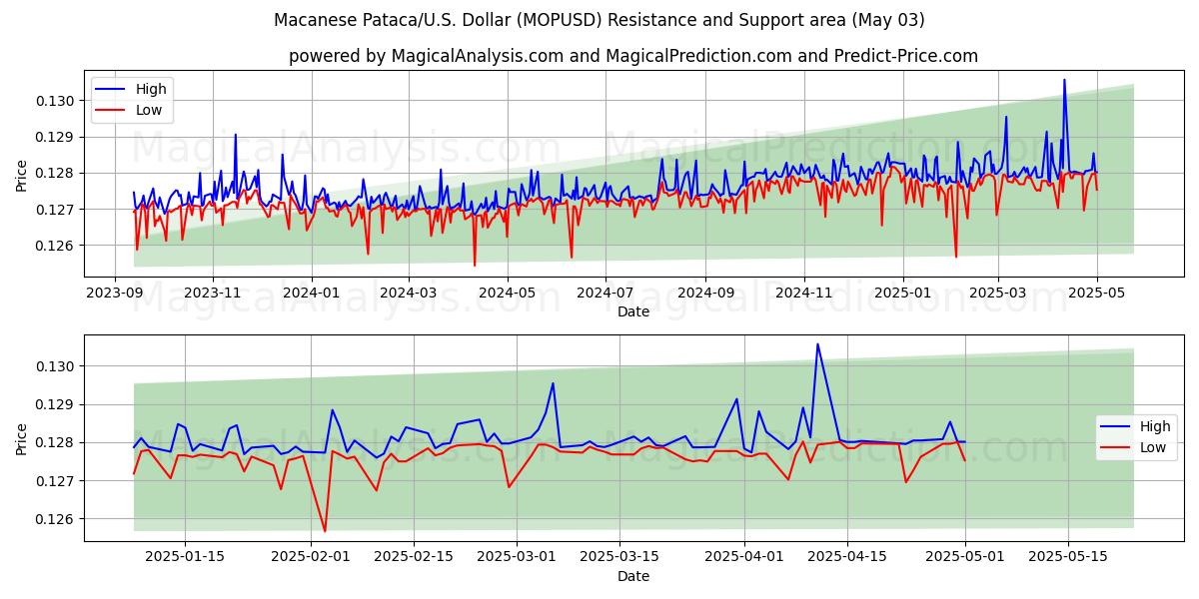Viewport: 1199px width, 599px height.
Task: Click the 2025-03-15 date tick on the bottom chart
Action: click(619, 556)
